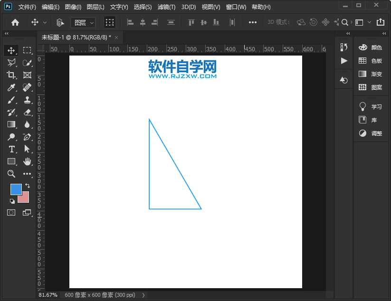The height and width of the screenshot is (301, 391).
Task: Choose the Hand tool
Action: (x=27, y=161)
